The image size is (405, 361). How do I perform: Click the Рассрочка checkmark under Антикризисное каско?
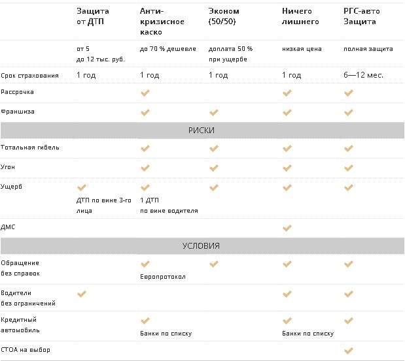pyautogui.click(x=145, y=93)
